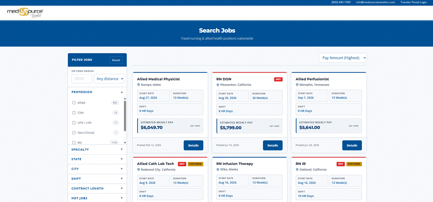Click the 10 HR Days shift value
This screenshot has width=433, height=202.
(306, 196)
